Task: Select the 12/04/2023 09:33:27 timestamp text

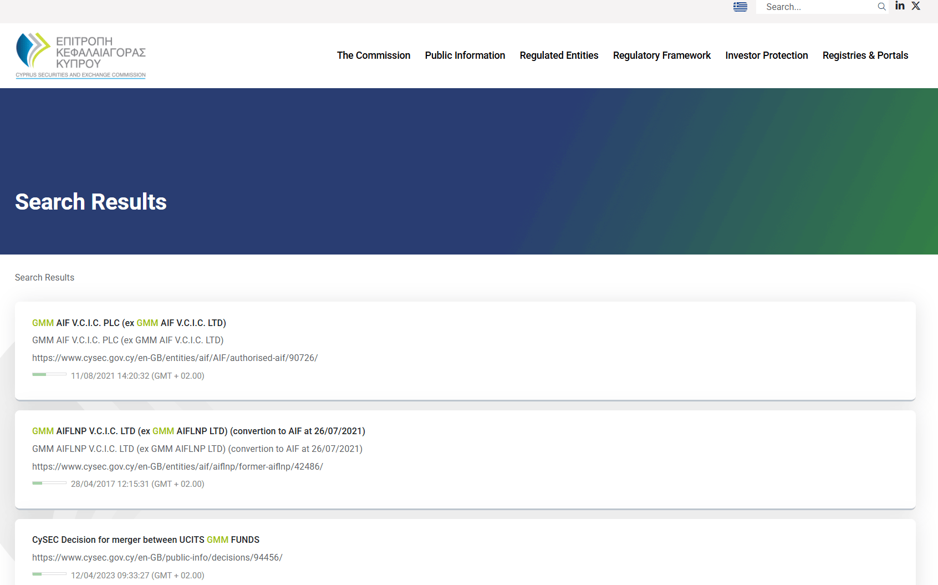Action: pyautogui.click(x=137, y=576)
